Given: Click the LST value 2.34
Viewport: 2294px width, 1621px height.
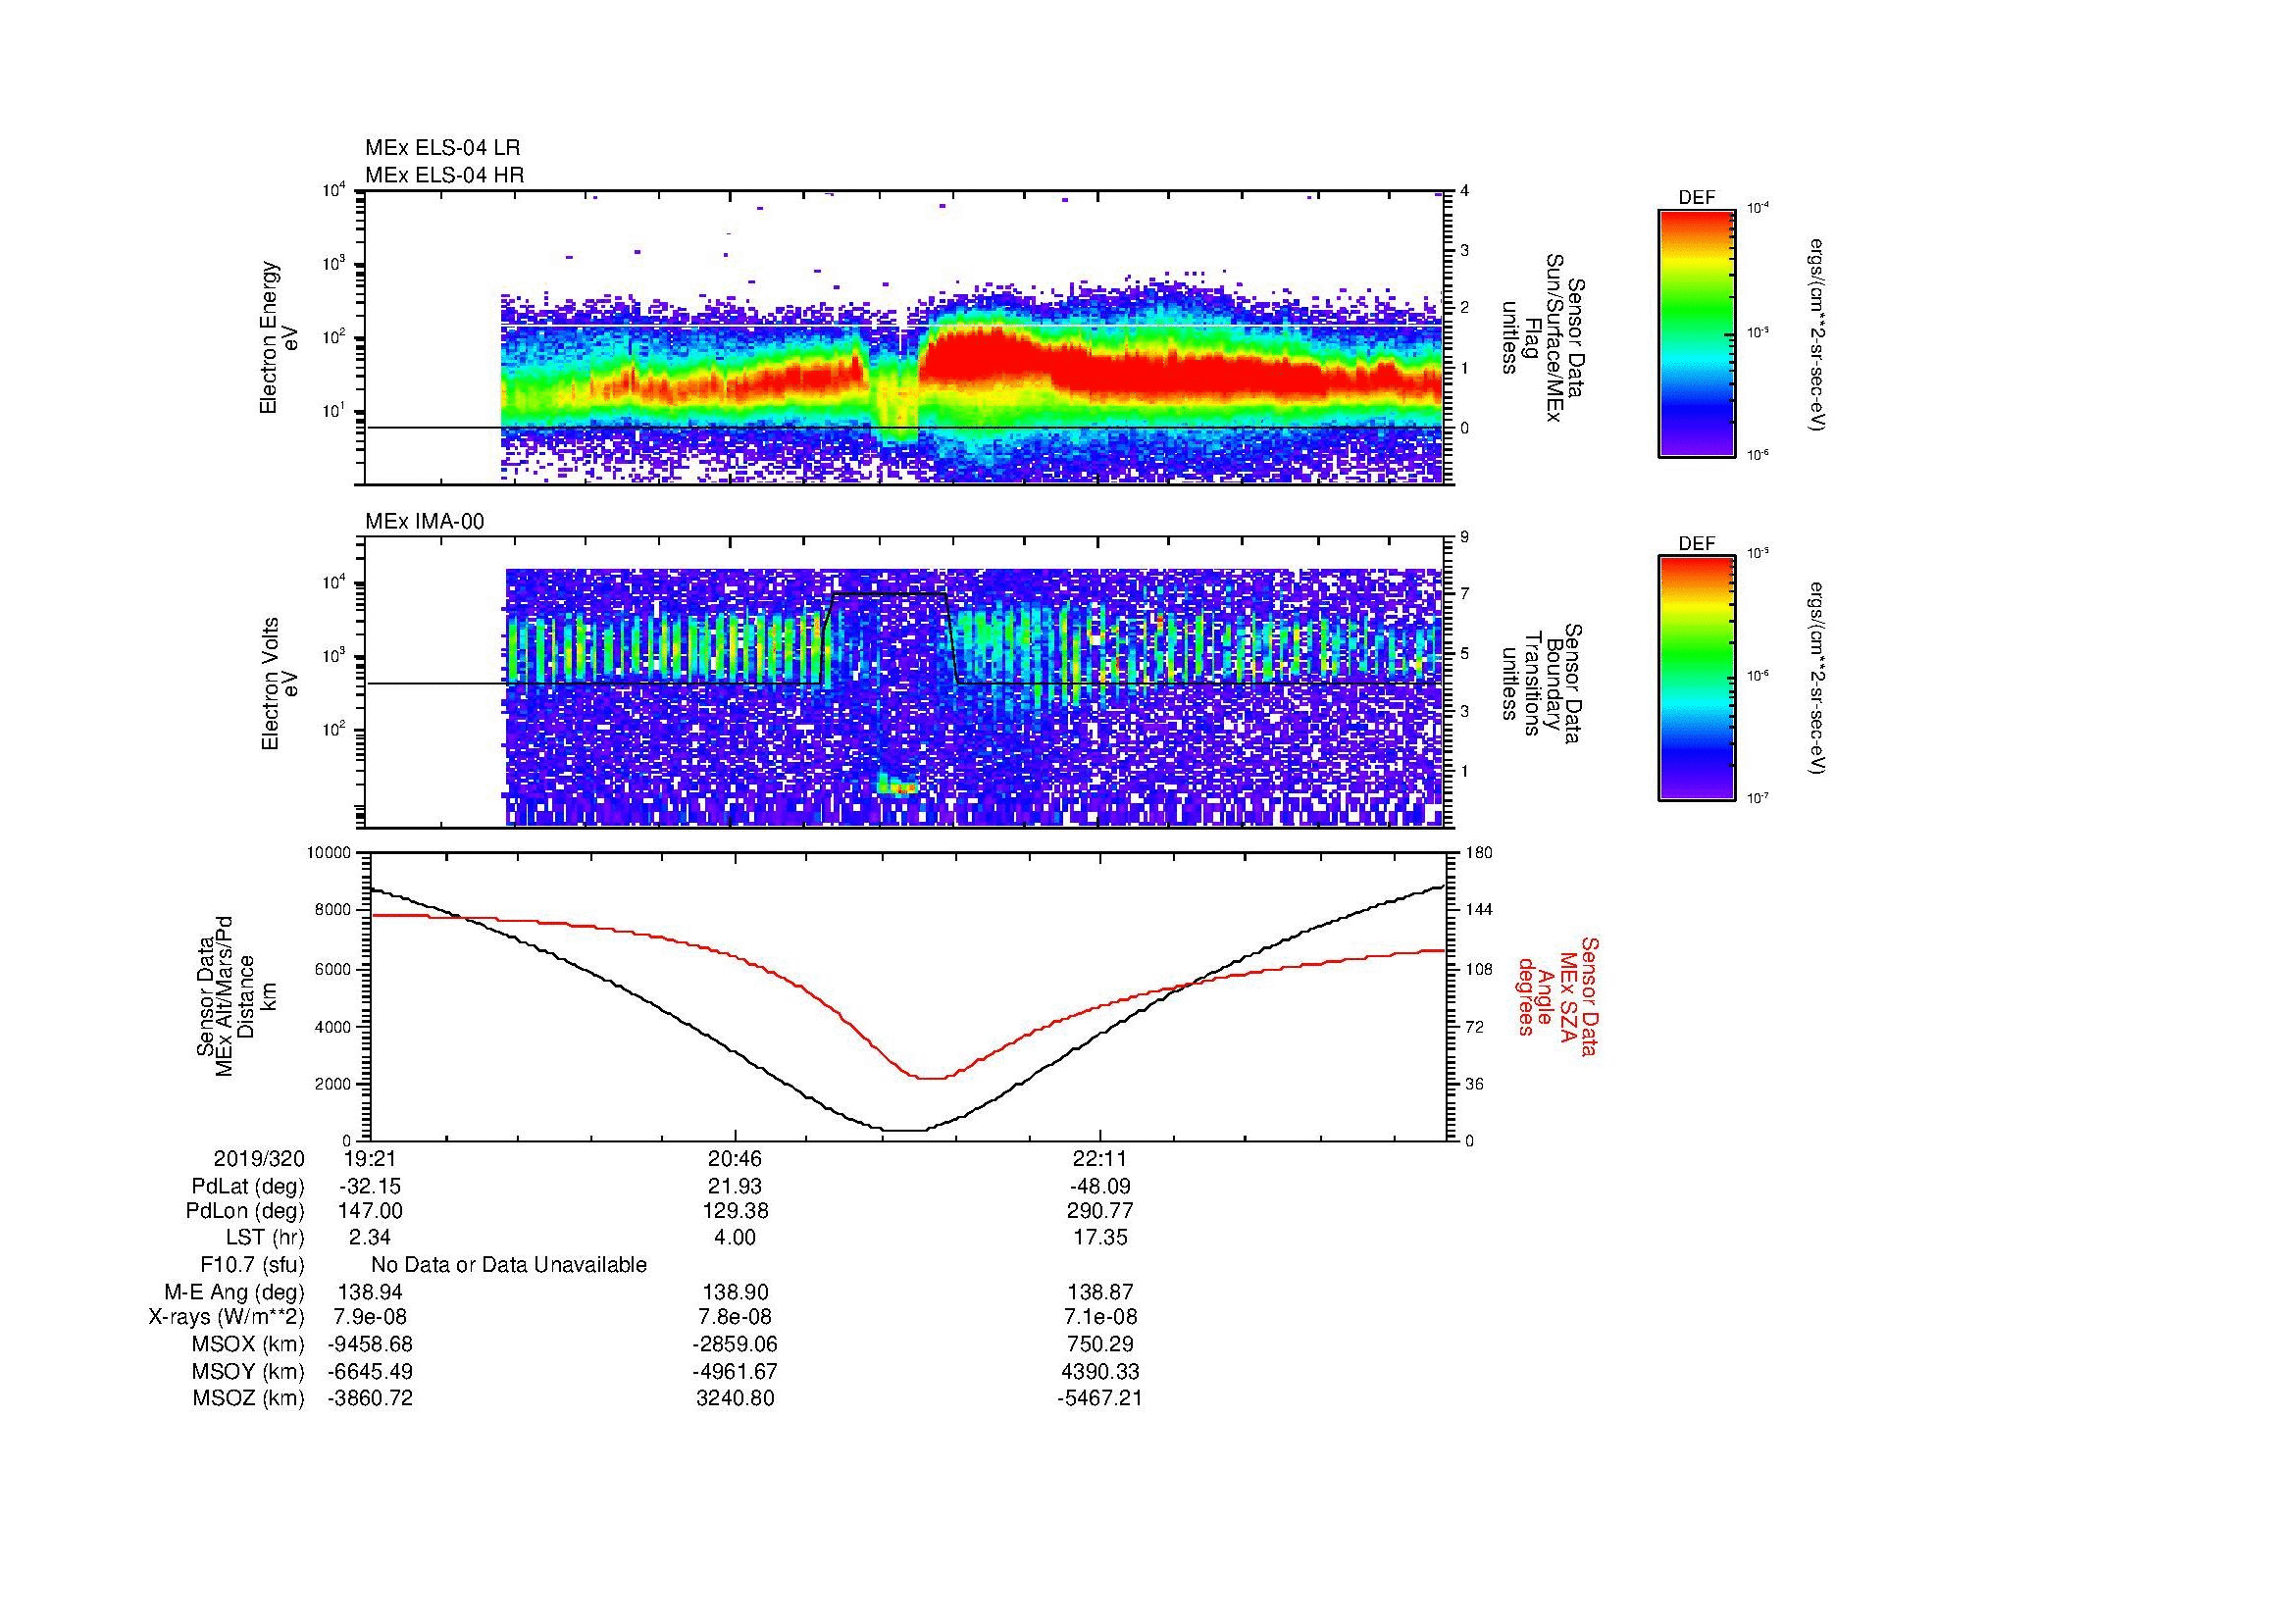Looking at the screenshot, I should [371, 1238].
